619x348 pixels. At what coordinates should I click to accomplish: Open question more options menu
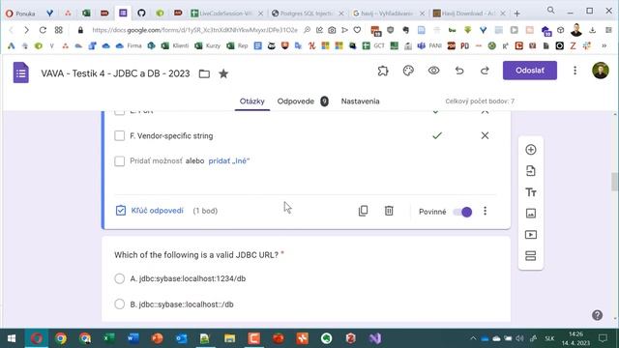click(x=485, y=211)
